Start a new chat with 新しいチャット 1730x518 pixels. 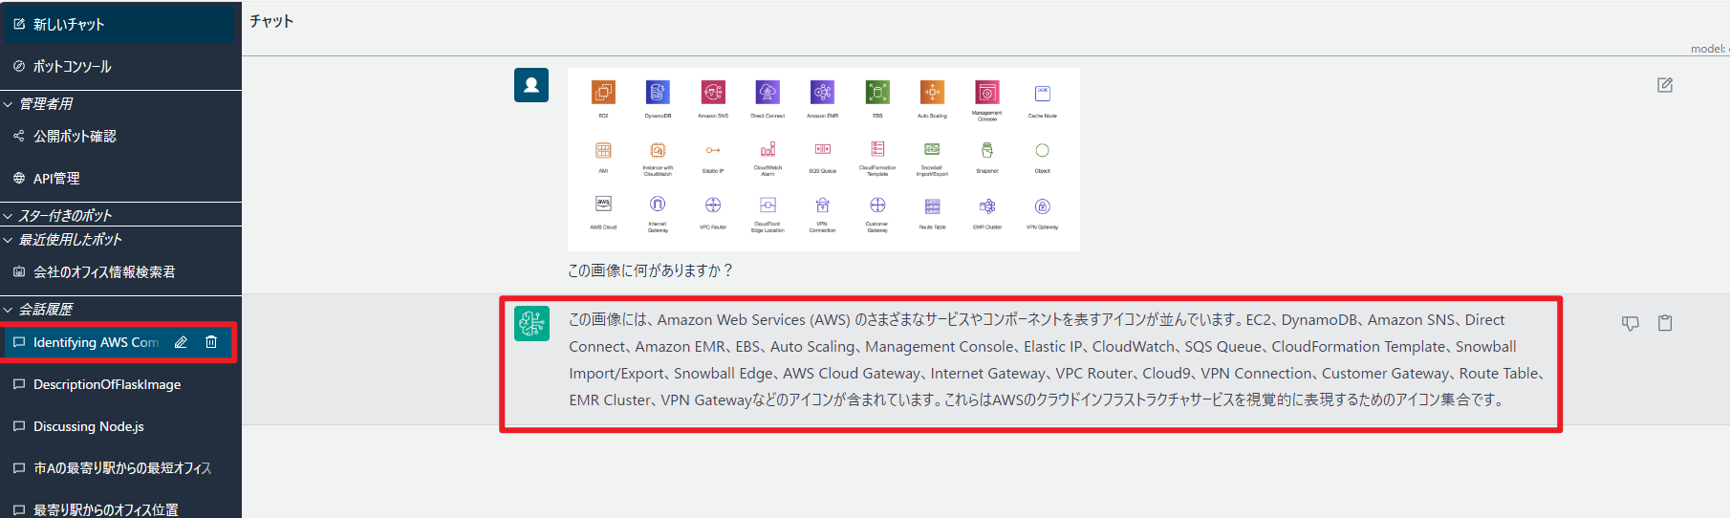(119, 24)
